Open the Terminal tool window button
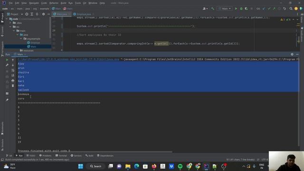Image resolution: width=304 pixels, height=171 pixels. click(61, 156)
